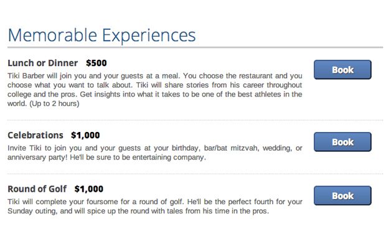Click the "Round of Golf" title
Image resolution: width=386 pixels, height=249 pixels.
[x=37, y=189]
